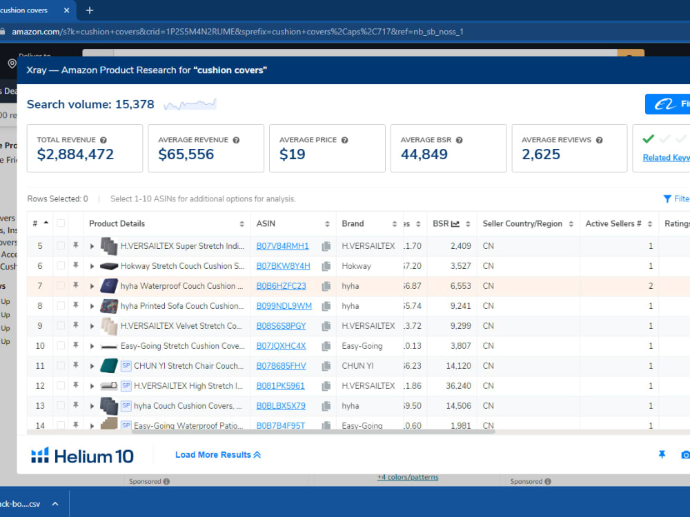
Task: Open a new browser tab
Action: coord(89,10)
